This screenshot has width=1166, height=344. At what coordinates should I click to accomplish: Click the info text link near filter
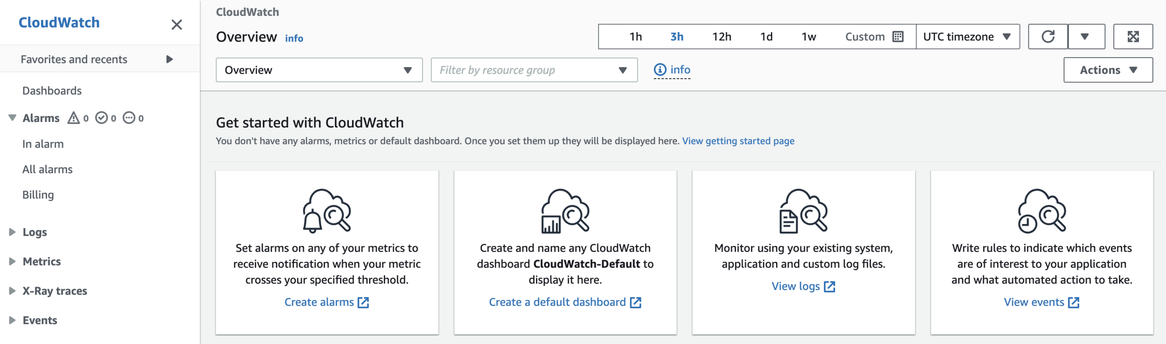(x=680, y=70)
